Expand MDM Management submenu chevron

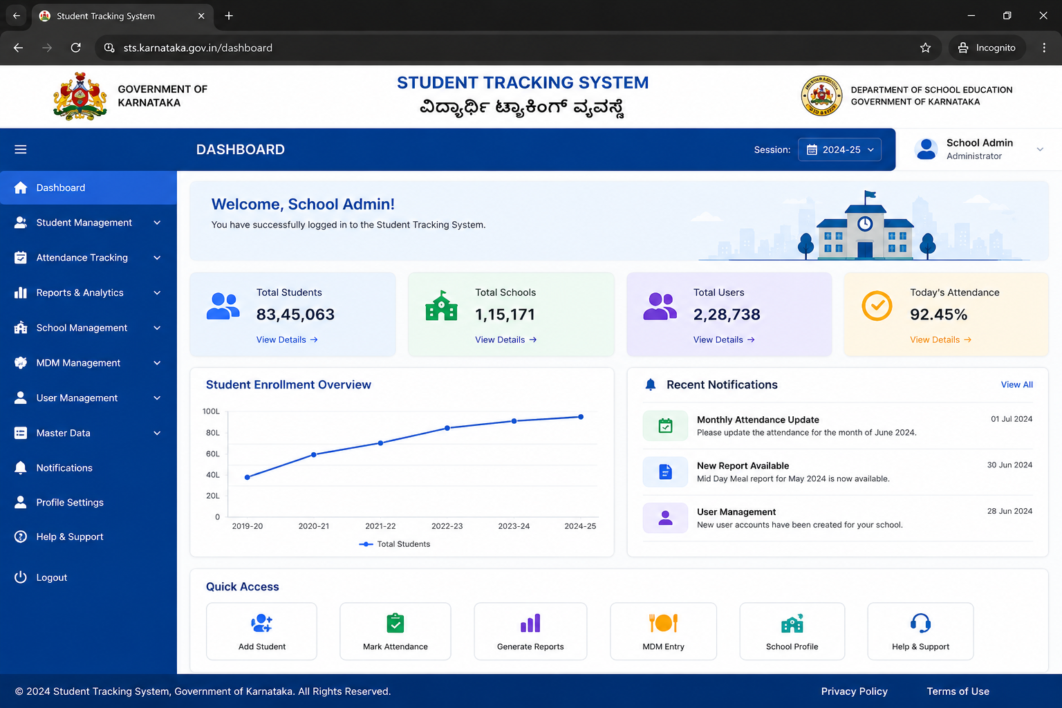pos(157,363)
